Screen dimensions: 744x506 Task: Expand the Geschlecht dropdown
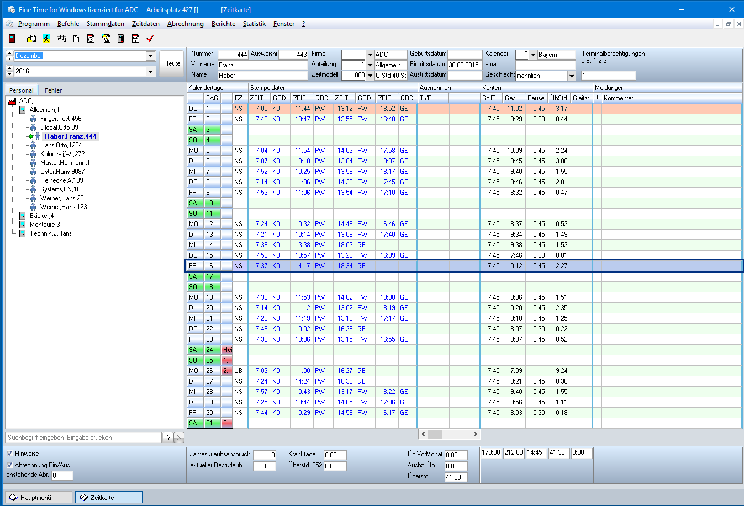(572, 76)
